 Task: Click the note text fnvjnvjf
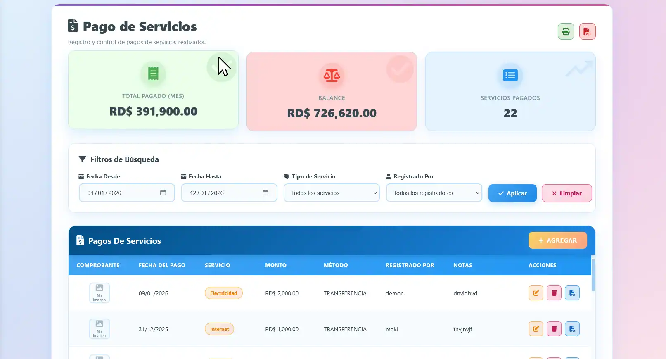(x=463, y=329)
